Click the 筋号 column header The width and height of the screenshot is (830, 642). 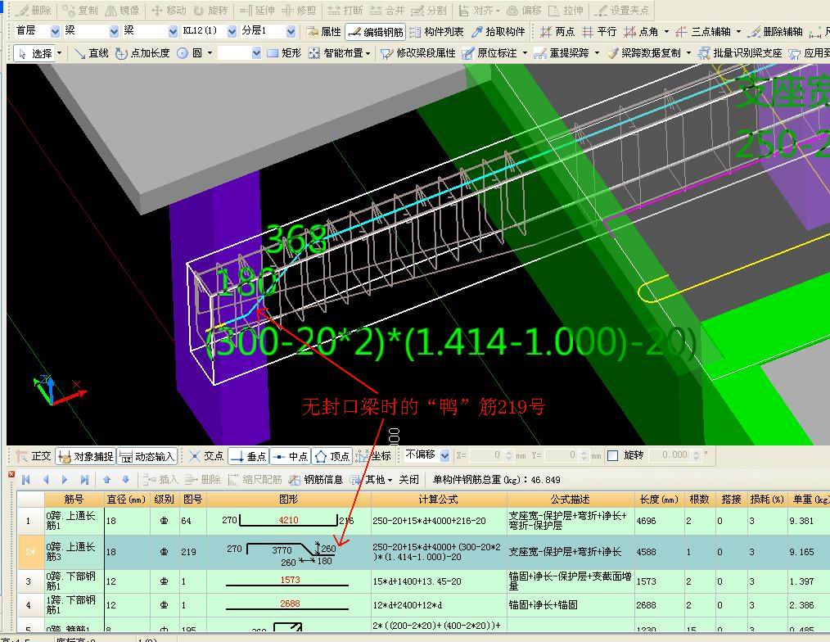coord(74,499)
